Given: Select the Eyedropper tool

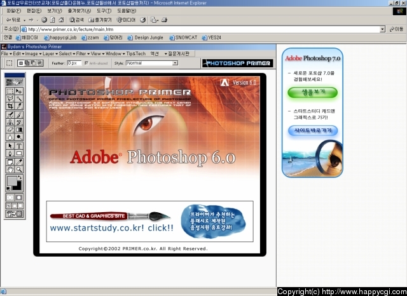Looking at the screenshot, I should tap(18, 162).
